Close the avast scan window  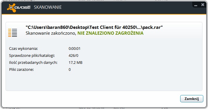pos(203,5)
